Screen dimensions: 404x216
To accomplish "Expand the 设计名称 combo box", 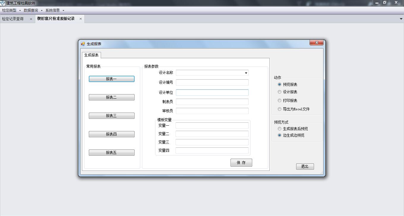I will click(246, 73).
